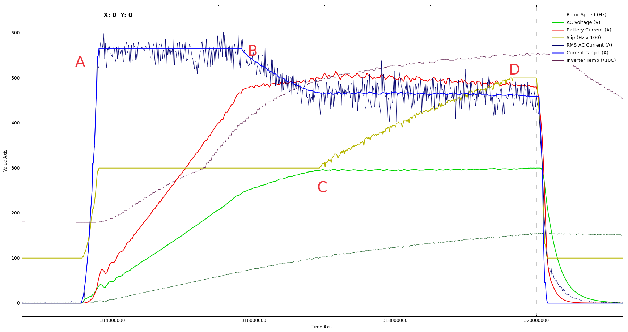The height and width of the screenshot is (332, 628).
Task: Select the green AC Voltage legend line sample
Action: pyautogui.click(x=558, y=22)
